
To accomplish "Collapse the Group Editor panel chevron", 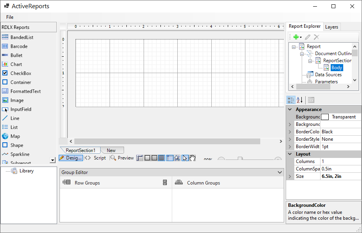I will [279, 172].
